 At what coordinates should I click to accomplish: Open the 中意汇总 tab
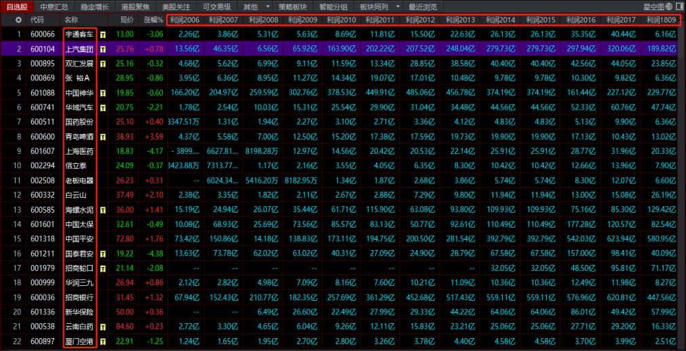tap(54, 7)
